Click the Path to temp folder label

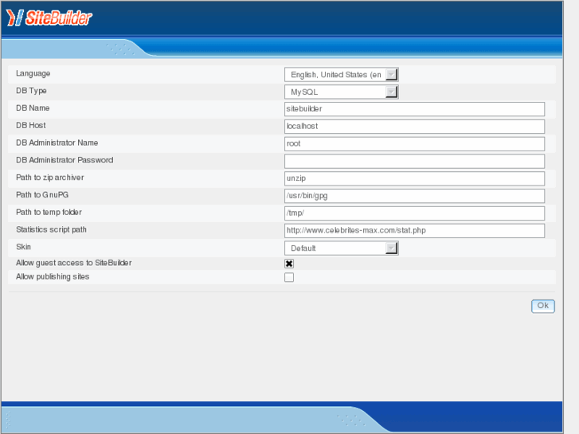pos(49,213)
